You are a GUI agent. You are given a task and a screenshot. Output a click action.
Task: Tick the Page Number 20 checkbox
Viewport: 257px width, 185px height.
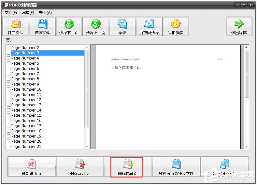8,141
